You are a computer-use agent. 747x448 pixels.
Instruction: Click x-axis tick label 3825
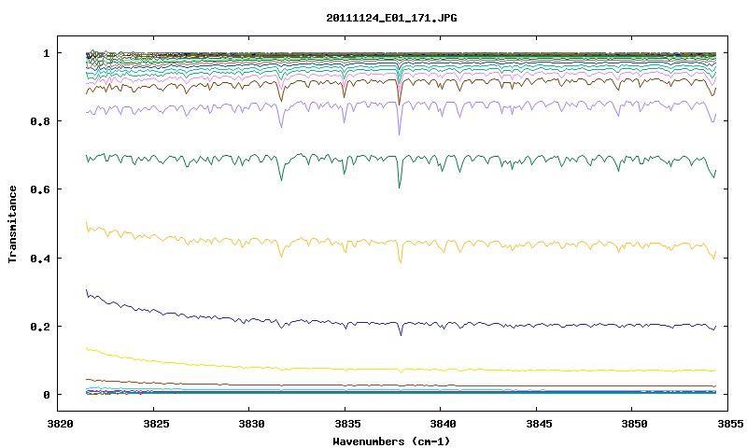click(156, 424)
